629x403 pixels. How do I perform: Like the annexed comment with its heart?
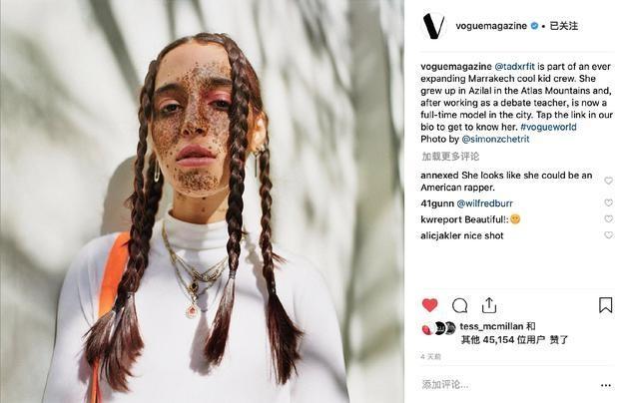[609, 181]
